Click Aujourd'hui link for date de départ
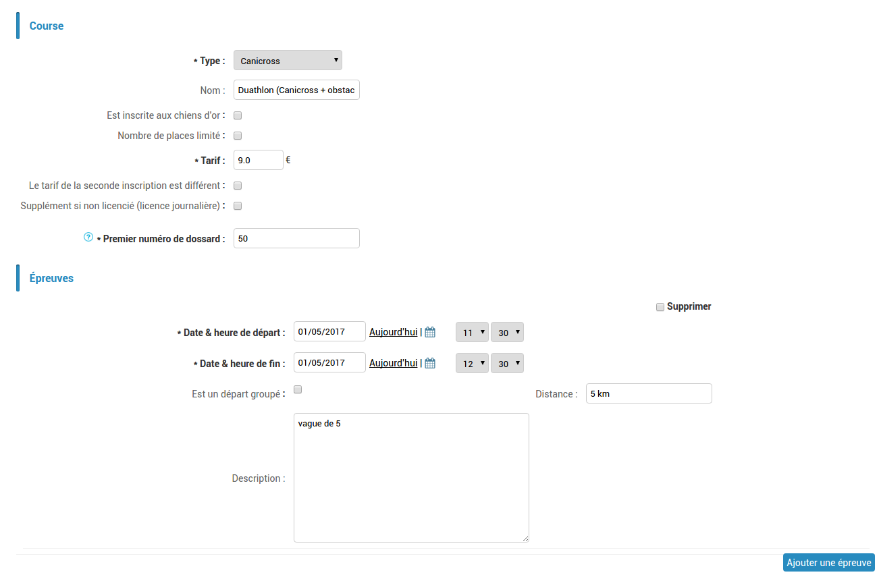Image resolution: width=879 pixels, height=583 pixels. 393,332
